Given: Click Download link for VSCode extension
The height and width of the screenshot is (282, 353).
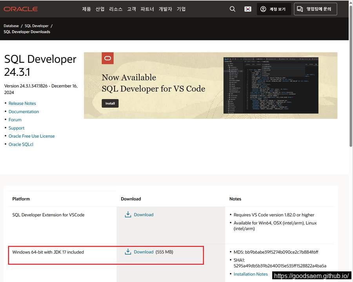Looking at the screenshot, I should pos(144,214).
